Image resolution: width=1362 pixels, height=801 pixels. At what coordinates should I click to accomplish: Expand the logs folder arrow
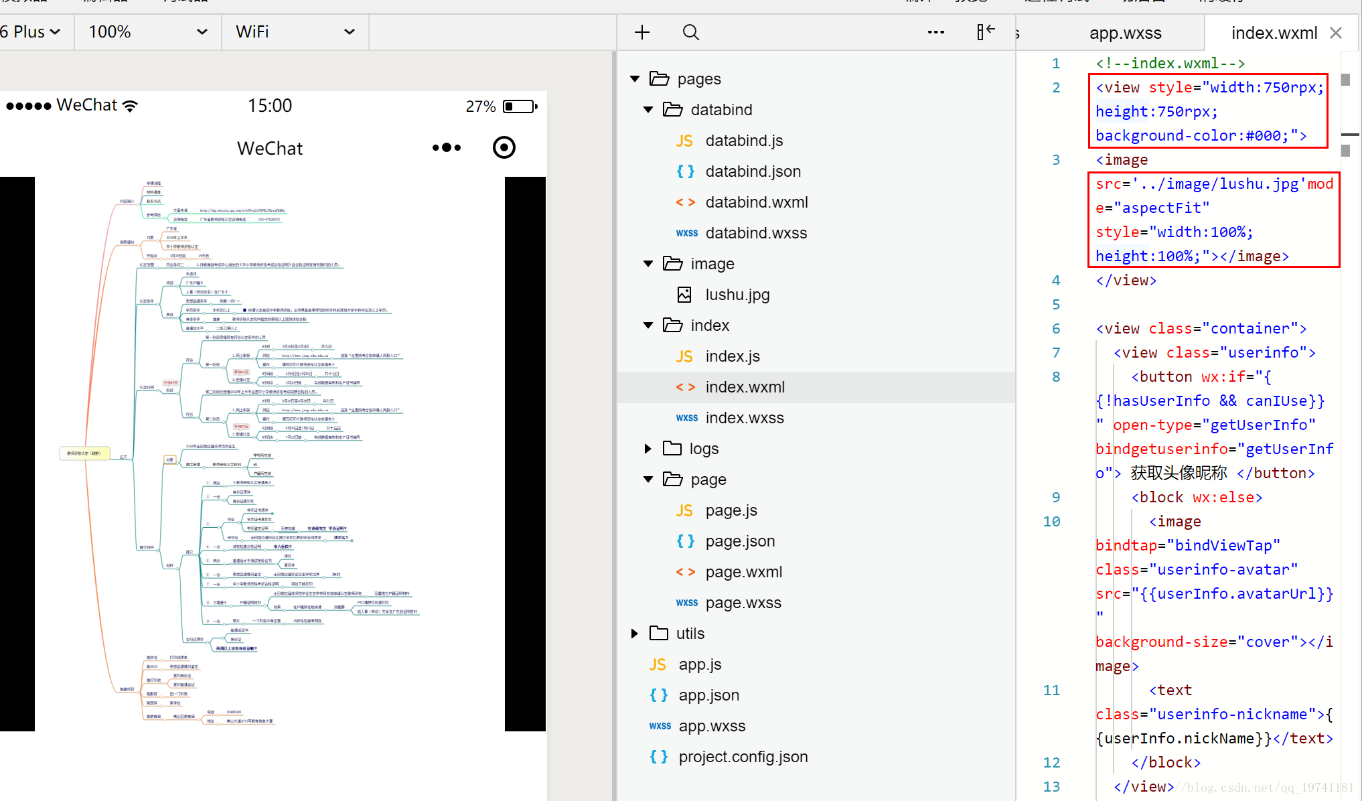click(x=648, y=449)
